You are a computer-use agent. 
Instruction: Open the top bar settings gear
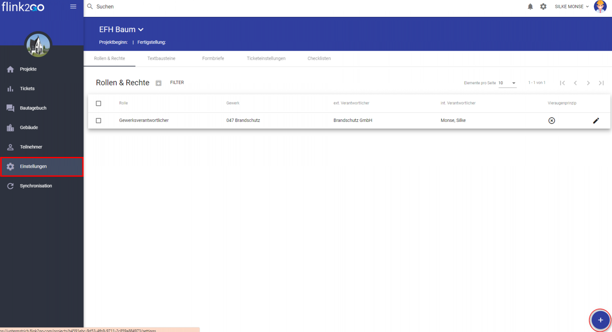click(543, 6)
